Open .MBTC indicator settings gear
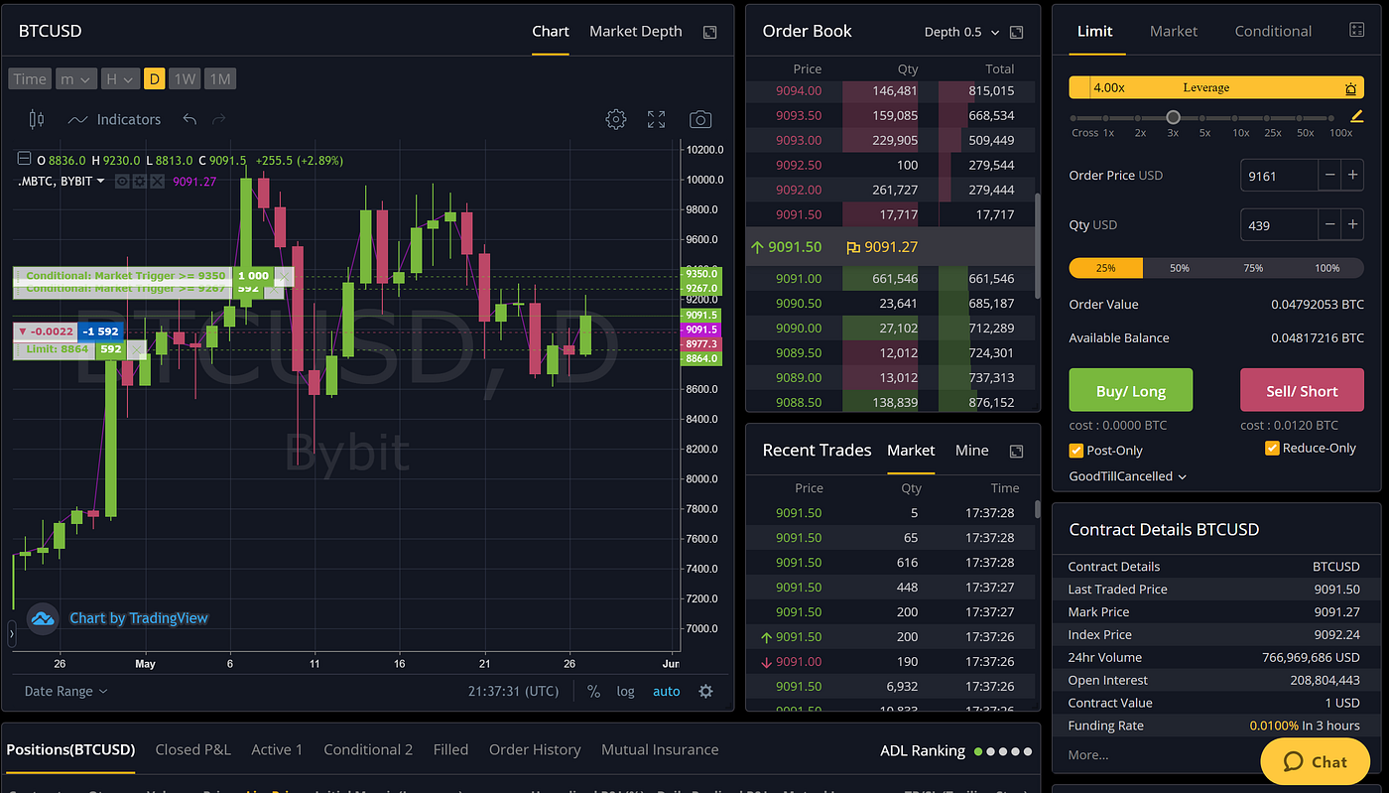The height and width of the screenshot is (793, 1389). coord(139,182)
